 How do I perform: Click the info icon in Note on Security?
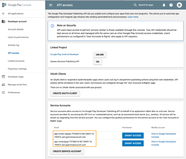(x=52, y=26)
